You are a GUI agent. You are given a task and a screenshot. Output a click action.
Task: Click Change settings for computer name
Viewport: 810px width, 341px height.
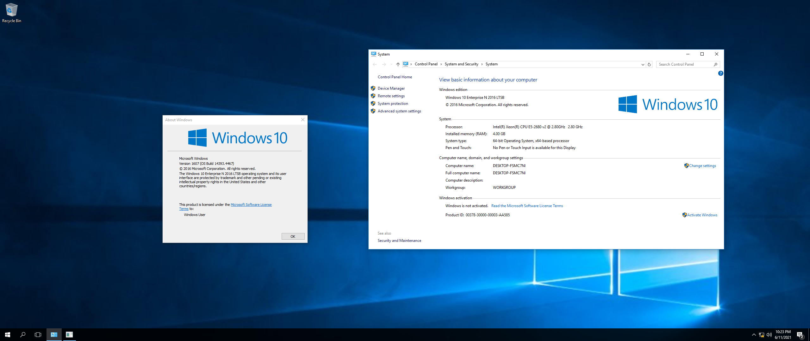[702, 166]
